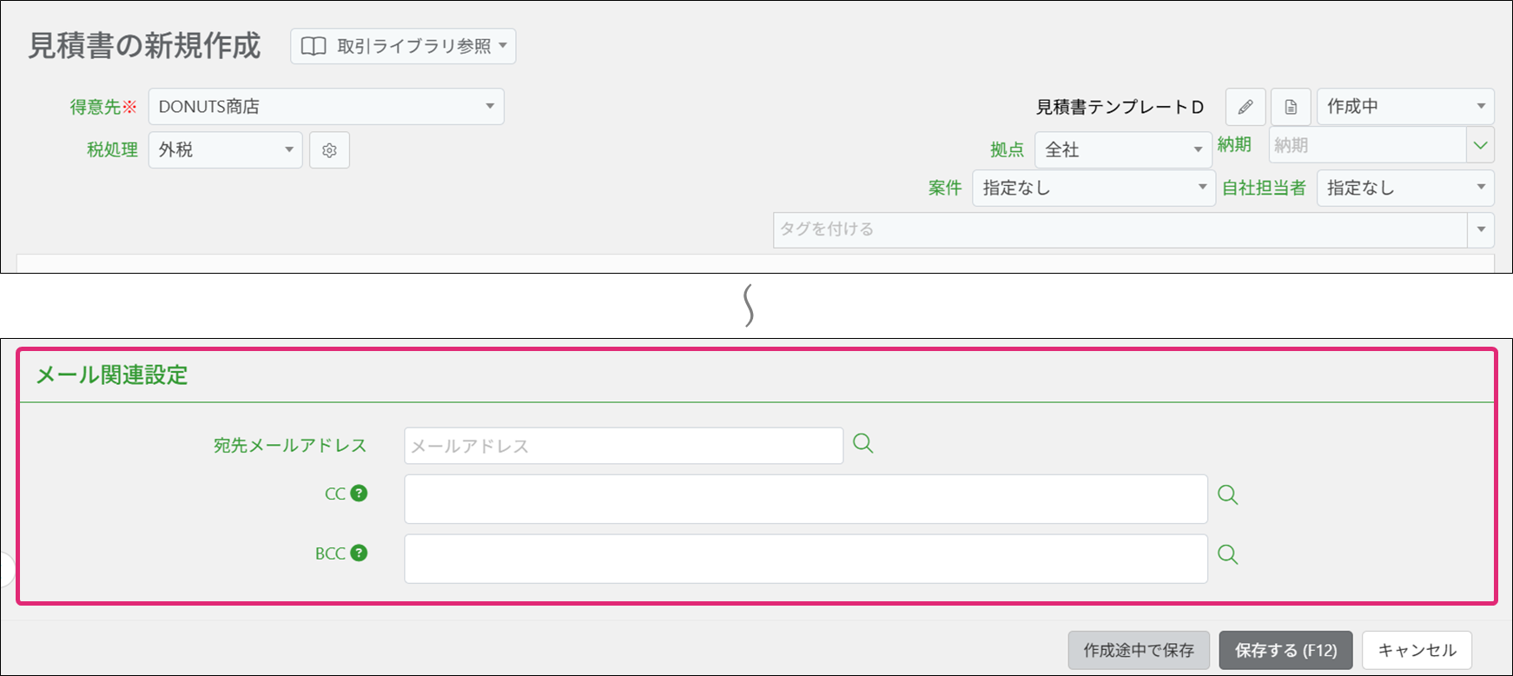Screen dimensions: 1513x676
Task: Open tax processing gear settings
Action: click(329, 150)
